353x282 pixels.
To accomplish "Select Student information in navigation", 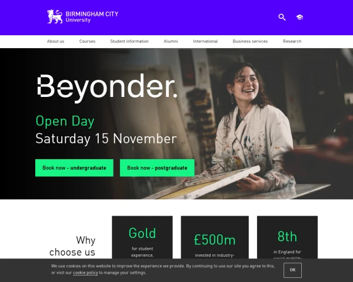I will [x=129, y=41].
